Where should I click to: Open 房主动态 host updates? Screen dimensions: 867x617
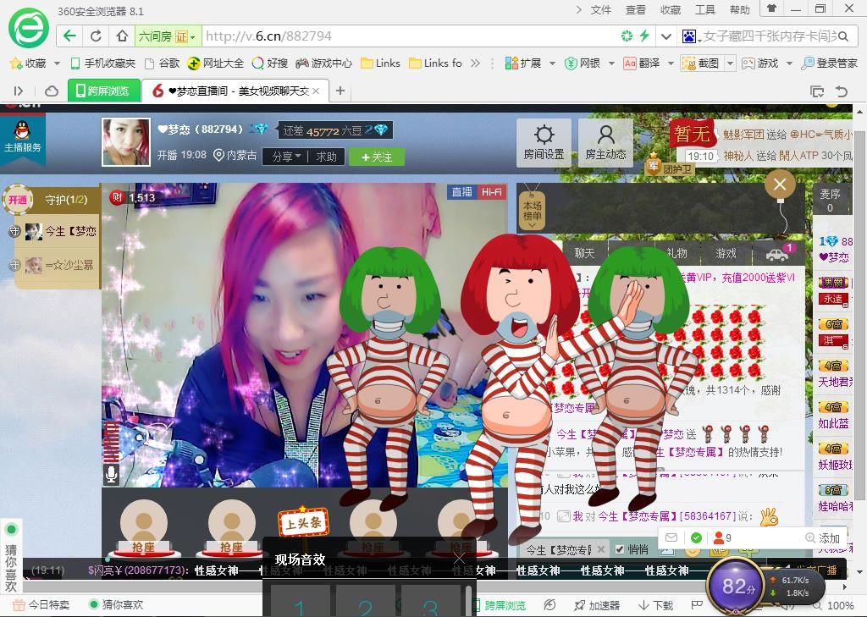click(x=605, y=143)
